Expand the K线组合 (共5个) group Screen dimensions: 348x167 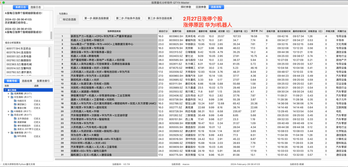[x=9, y=111]
